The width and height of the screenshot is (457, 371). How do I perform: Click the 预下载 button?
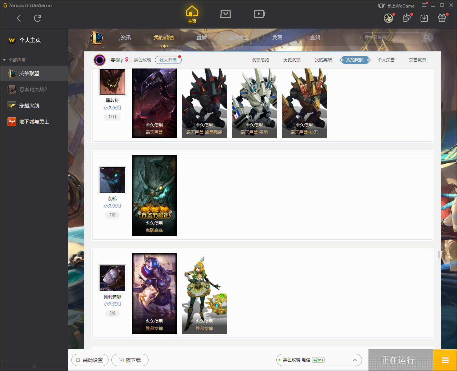point(130,360)
